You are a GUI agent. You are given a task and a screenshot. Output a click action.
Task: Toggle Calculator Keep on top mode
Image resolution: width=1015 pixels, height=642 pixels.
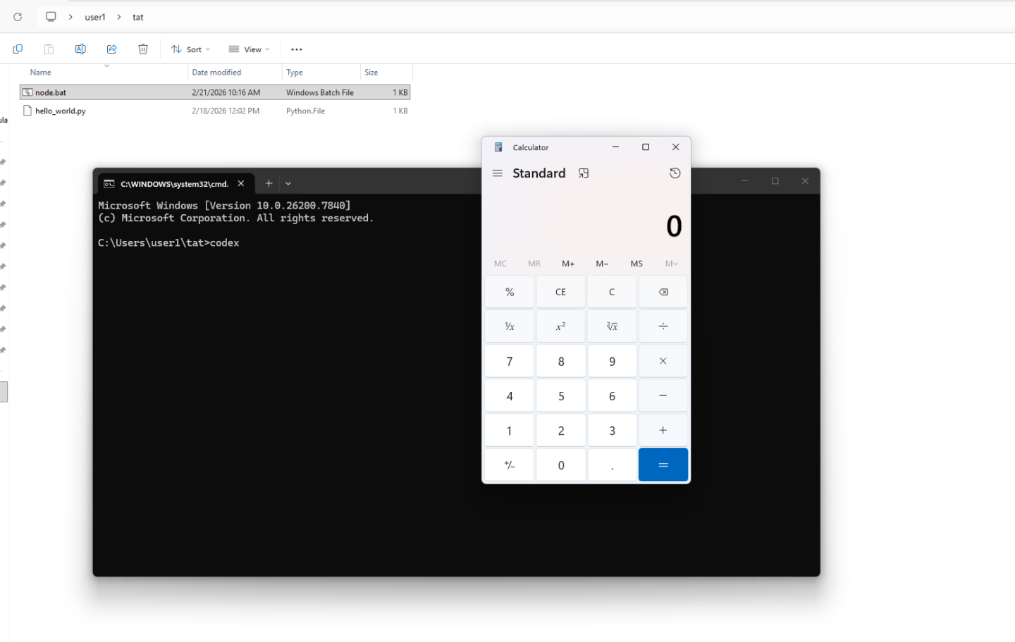(584, 173)
